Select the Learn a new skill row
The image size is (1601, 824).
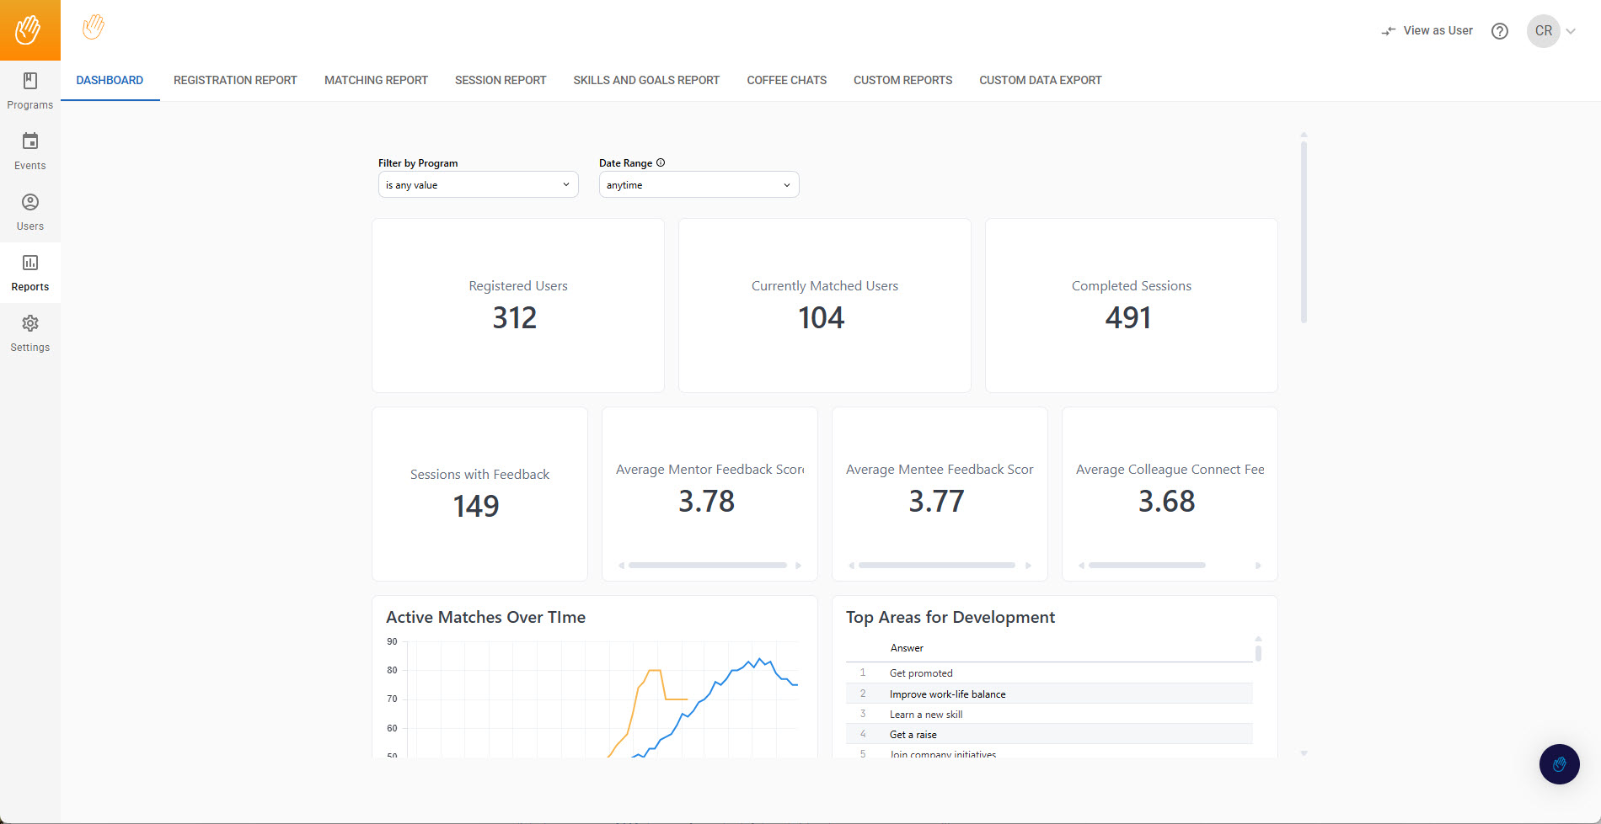(x=1049, y=714)
